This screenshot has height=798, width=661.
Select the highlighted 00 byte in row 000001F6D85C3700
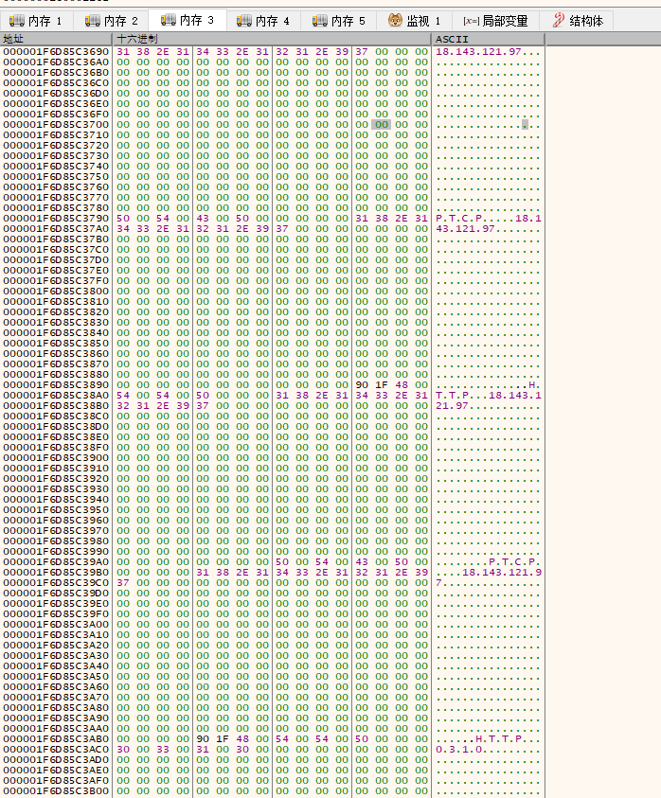(382, 125)
